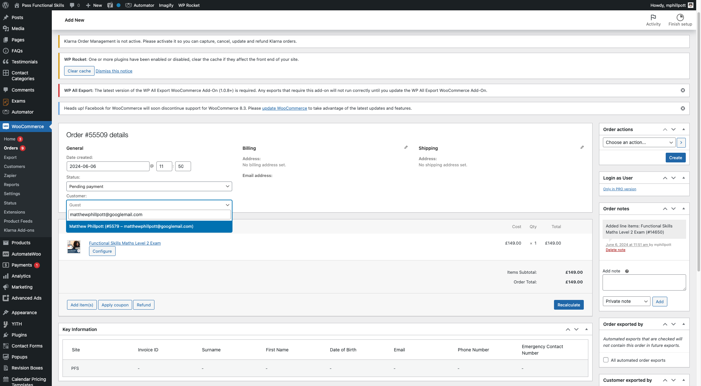The height and width of the screenshot is (386, 701).
Task: Click the Refund button
Action: pos(144,305)
